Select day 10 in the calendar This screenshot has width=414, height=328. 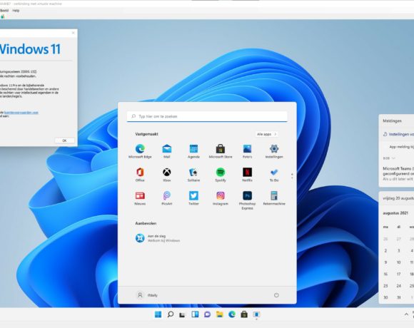(399, 262)
